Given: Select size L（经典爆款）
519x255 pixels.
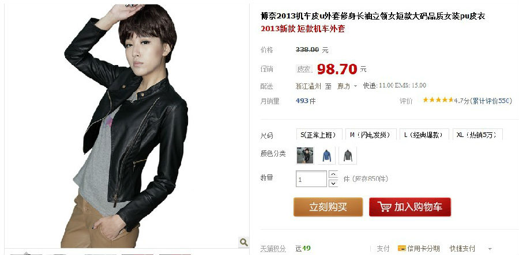Looking at the screenshot, I should click(424, 135).
